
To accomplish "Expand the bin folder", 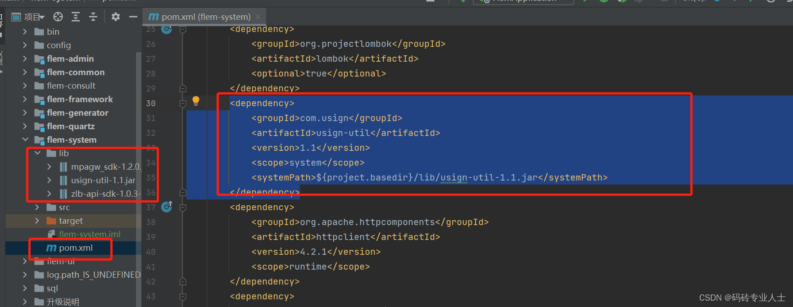I will 25,32.
